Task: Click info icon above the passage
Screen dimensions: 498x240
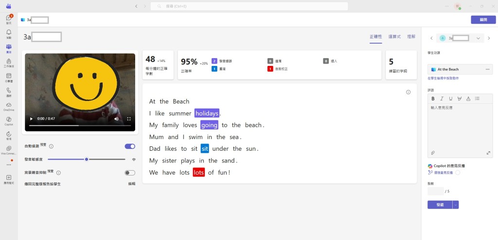Action: [408, 92]
